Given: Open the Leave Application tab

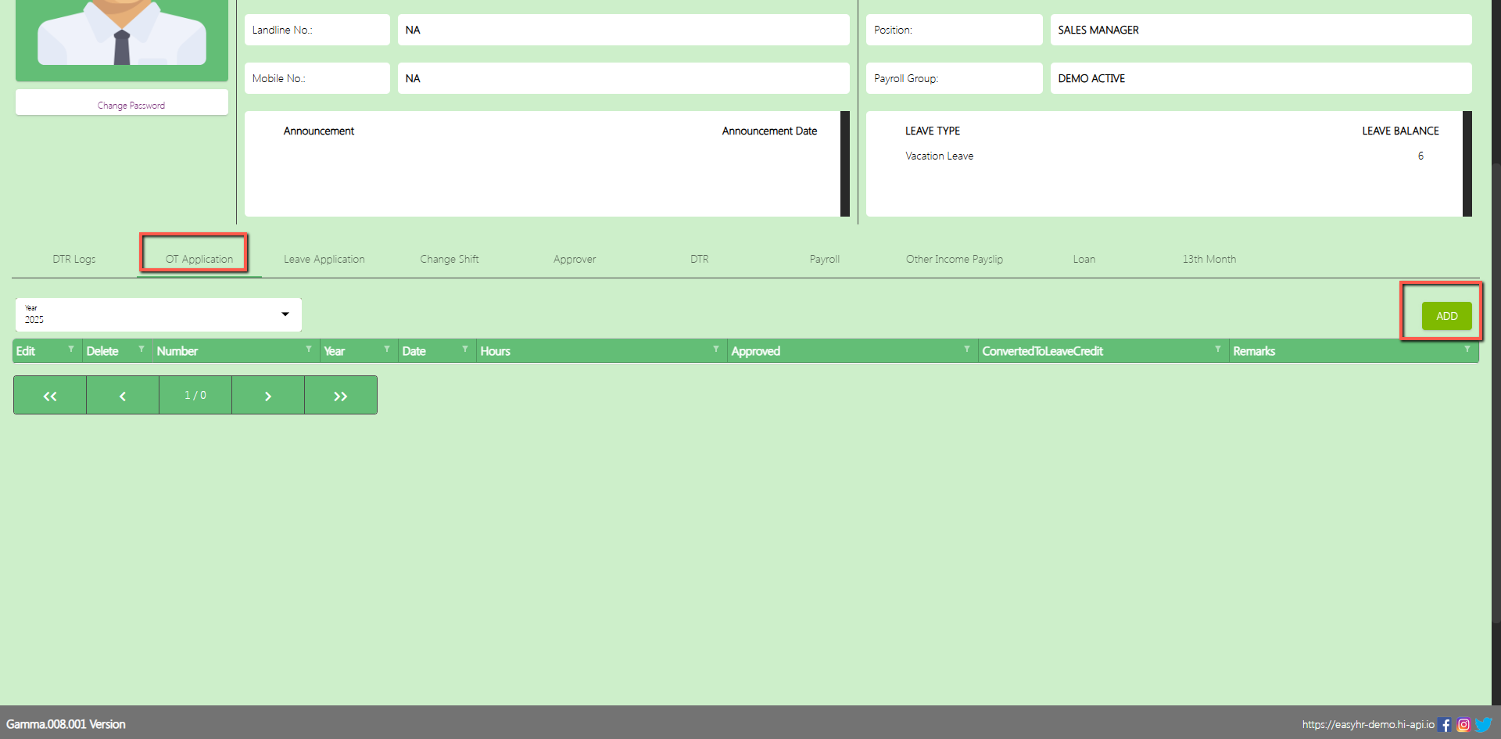Looking at the screenshot, I should click(x=324, y=259).
